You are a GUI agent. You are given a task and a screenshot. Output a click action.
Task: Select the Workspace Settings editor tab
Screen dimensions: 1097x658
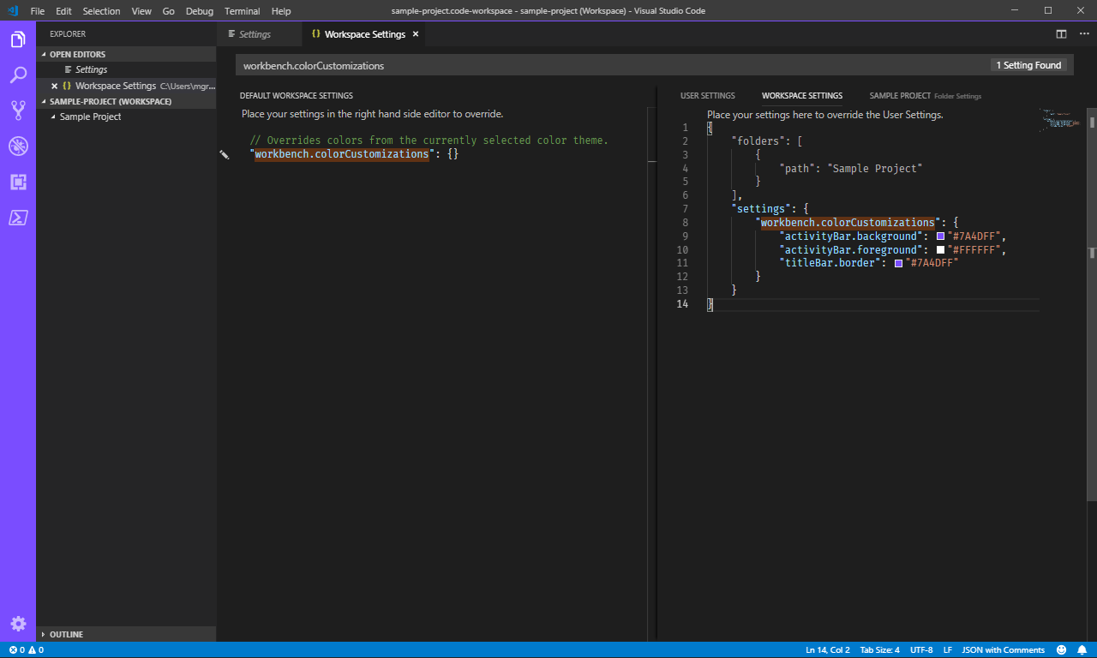click(365, 34)
